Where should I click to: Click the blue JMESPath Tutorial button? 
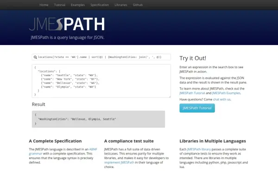click(197, 108)
